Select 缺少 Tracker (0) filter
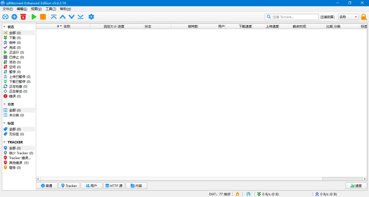369x197 pixels. pyautogui.click(x=19, y=153)
